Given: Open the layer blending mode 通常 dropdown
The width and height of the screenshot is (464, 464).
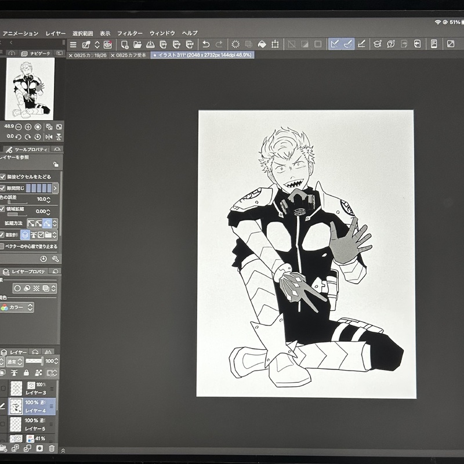Looking at the screenshot, I should [x=14, y=361].
